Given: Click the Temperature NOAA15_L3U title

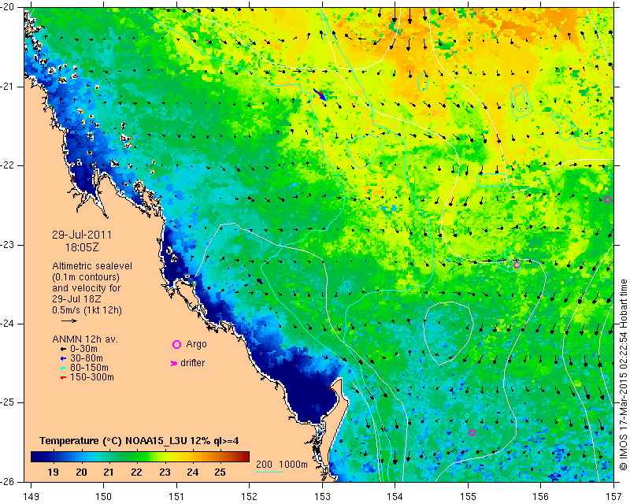Looking at the screenshot, I should [x=139, y=441].
